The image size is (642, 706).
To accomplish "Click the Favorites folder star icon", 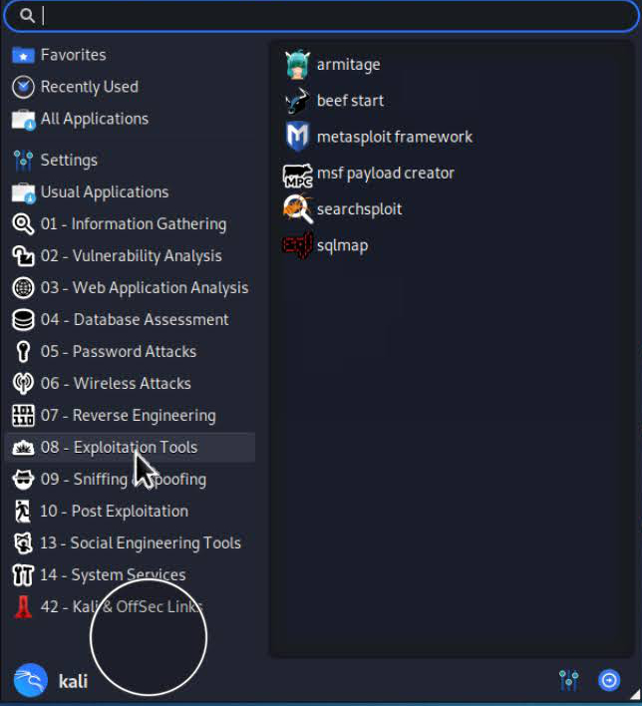I will pos(23,56).
